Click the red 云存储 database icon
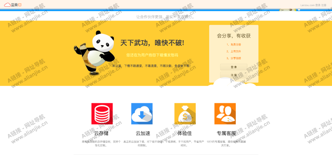This screenshot has width=332, height=161. coord(102,114)
